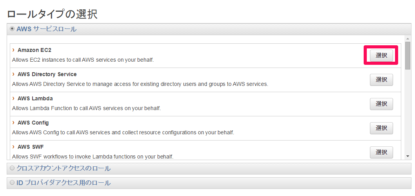This screenshot has height=196, width=415.
Task: Click 'Allows Lambda Function to call AWS services' description
Action: [x=87, y=108]
